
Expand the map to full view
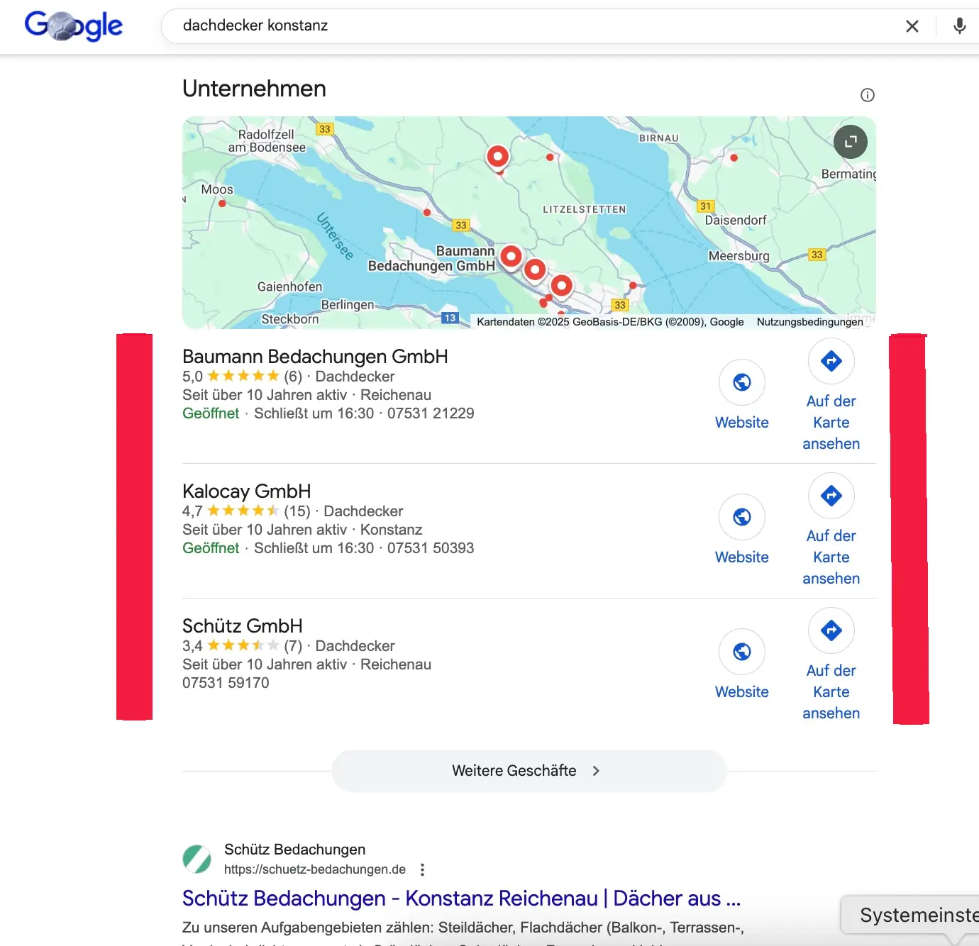coord(851,142)
